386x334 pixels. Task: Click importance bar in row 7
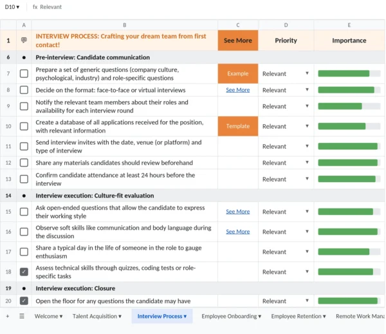[349, 73]
